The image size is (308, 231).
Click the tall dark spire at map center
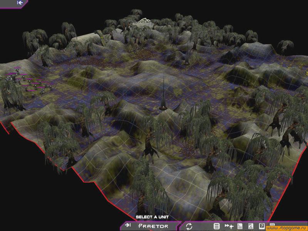pos(164,94)
